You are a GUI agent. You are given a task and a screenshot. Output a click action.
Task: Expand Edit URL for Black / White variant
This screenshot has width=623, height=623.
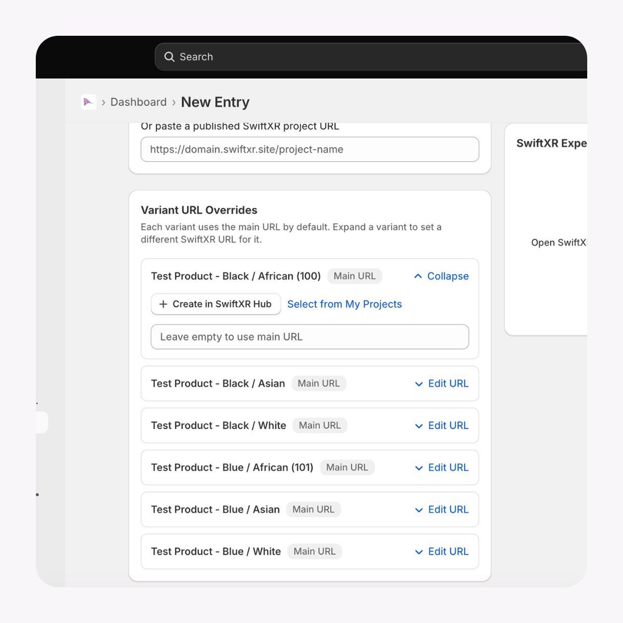coord(442,426)
